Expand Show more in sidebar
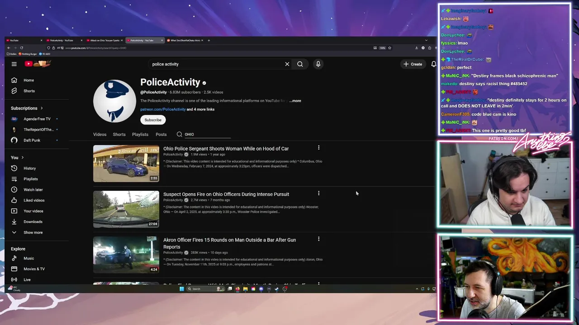The height and width of the screenshot is (325, 579). (33, 232)
